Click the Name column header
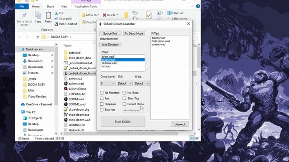 click(67, 45)
